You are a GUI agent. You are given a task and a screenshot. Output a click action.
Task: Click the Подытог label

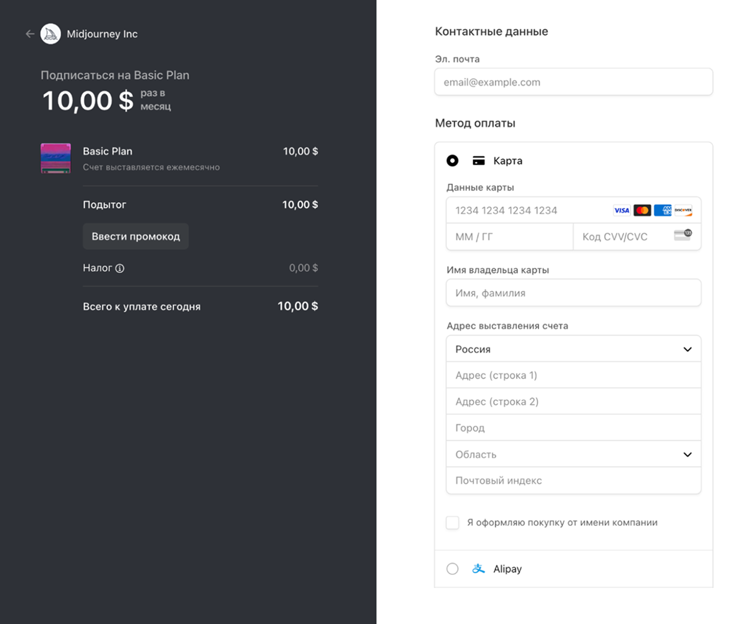tap(105, 204)
